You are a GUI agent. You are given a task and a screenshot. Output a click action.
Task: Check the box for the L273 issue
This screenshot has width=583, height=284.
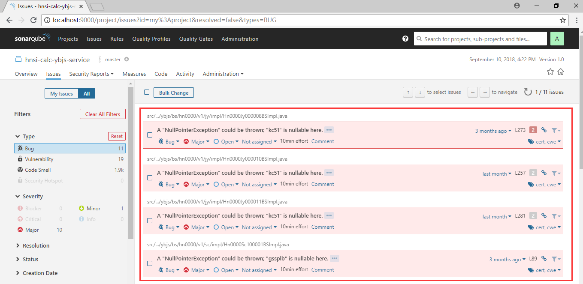point(150,135)
